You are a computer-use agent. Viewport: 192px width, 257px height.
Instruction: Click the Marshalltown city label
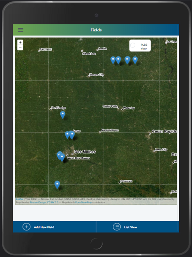(x=110, y=130)
